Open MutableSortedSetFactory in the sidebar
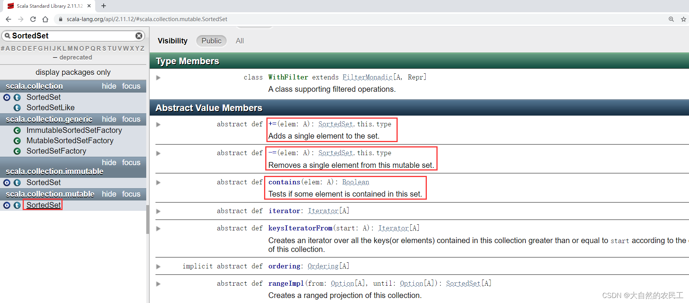 (x=70, y=141)
